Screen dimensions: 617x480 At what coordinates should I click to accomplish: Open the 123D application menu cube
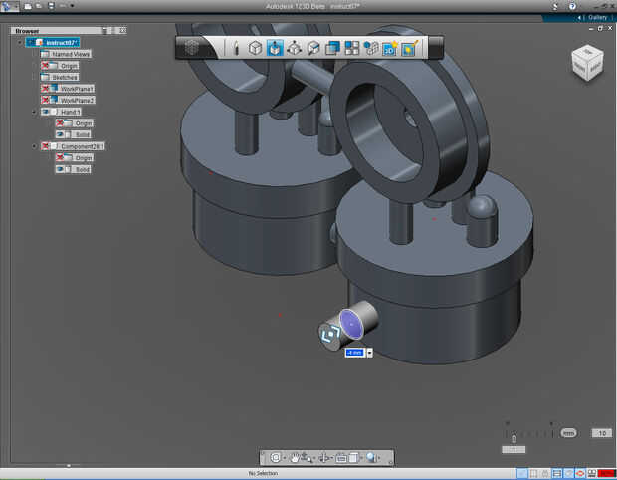click(192, 48)
